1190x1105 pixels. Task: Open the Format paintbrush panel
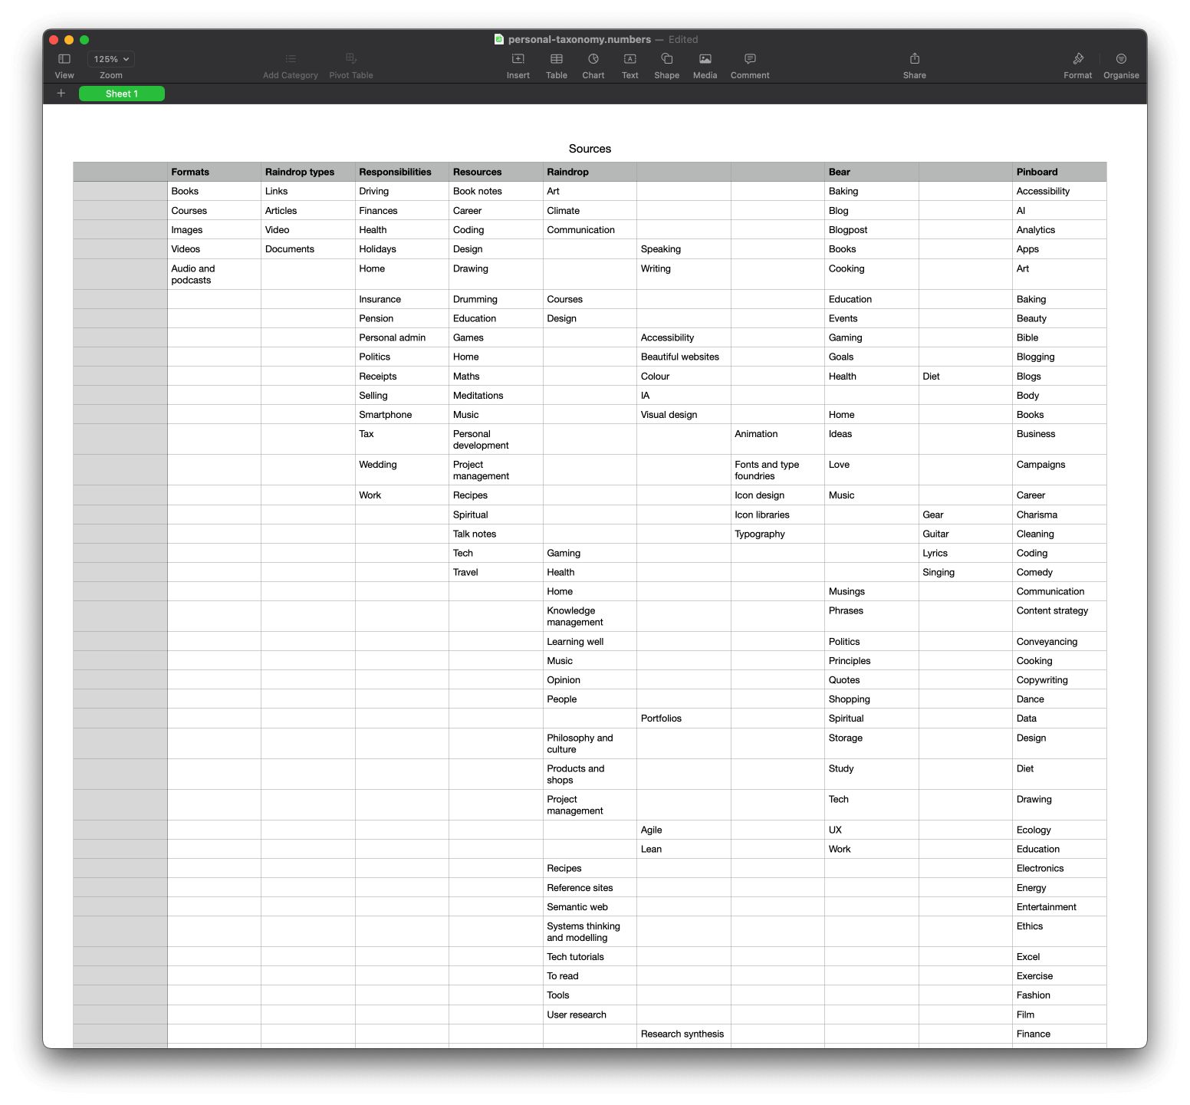click(1078, 64)
